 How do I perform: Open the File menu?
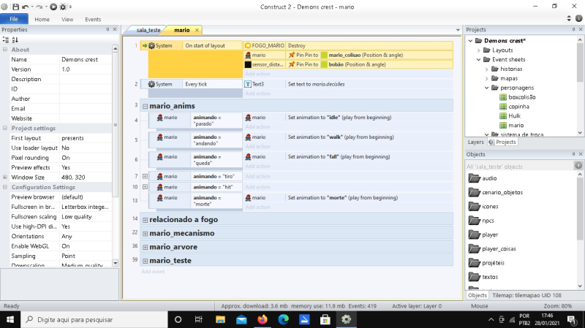point(14,19)
